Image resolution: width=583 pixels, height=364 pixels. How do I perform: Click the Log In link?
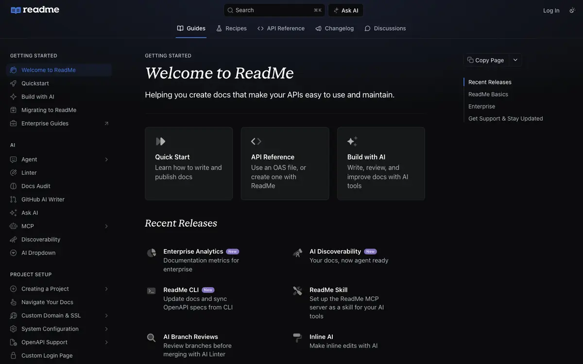tap(551, 10)
